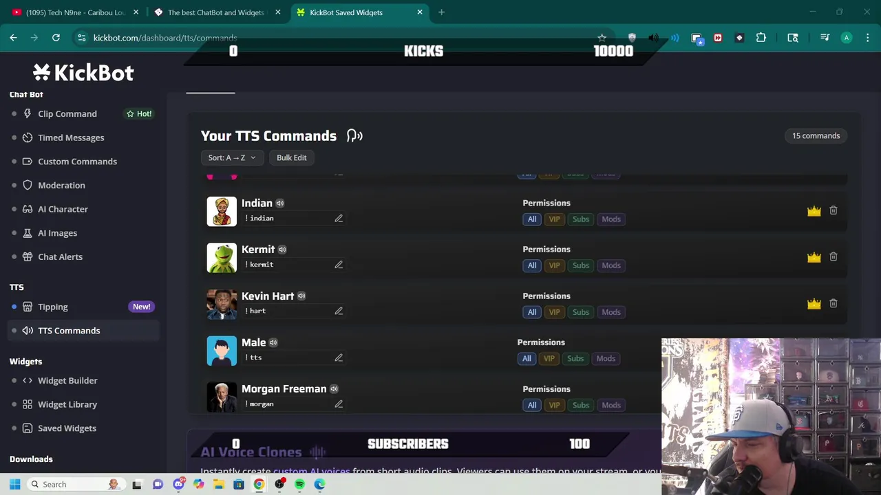Toggle All permission for Kevin Hart

(x=532, y=312)
